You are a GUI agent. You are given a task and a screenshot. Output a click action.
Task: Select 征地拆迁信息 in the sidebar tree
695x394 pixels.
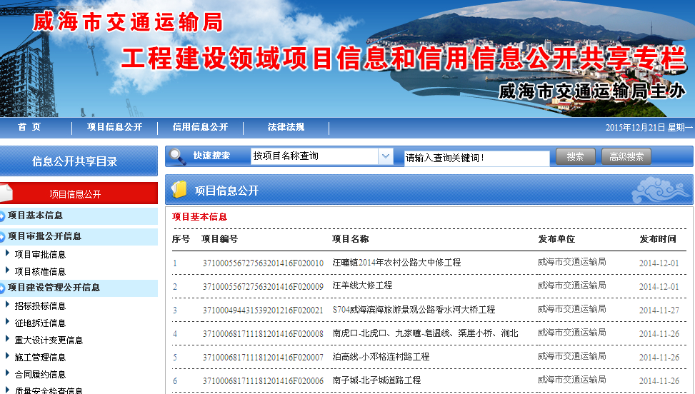click(x=40, y=323)
